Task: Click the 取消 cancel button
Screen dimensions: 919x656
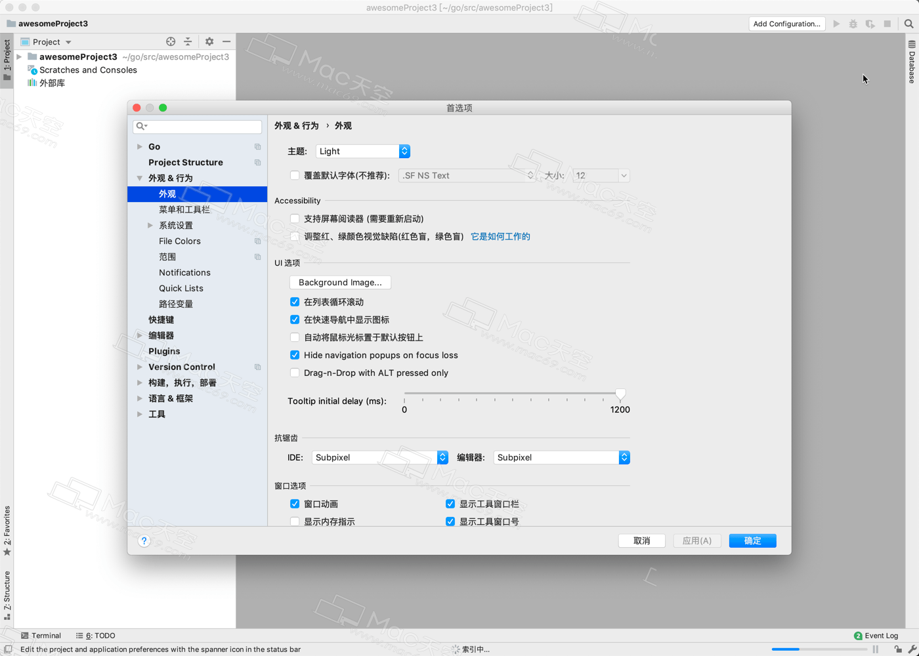Action: pyautogui.click(x=642, y=541)
